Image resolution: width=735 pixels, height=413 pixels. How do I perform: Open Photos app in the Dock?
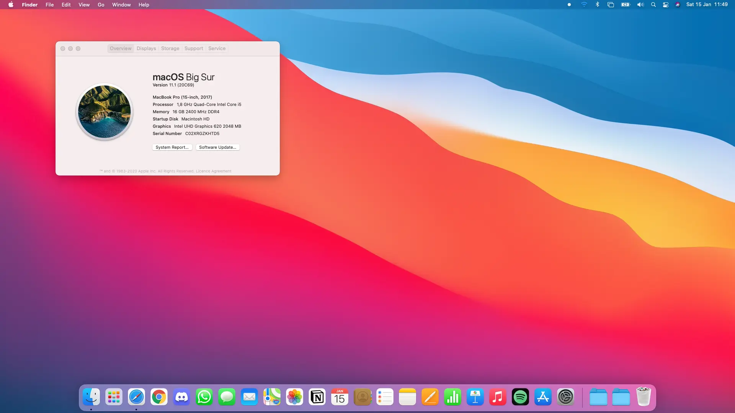pyautogui.click(x=294, y=397)
